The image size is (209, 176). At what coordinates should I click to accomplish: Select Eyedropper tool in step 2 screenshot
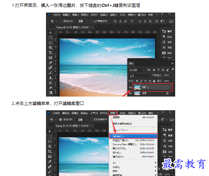point(50,162)
